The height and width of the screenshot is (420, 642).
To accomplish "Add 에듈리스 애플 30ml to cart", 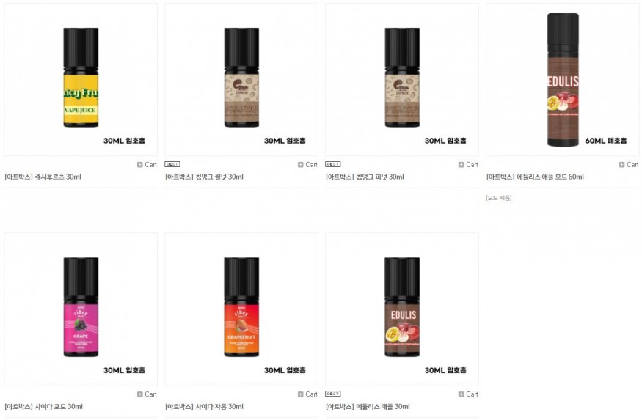I will (468, 394).
